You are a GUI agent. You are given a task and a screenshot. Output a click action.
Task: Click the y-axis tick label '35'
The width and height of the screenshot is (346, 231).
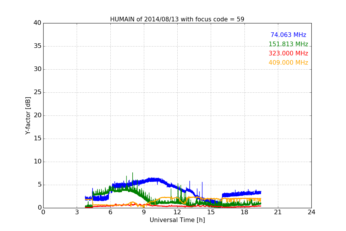(37, 46)
